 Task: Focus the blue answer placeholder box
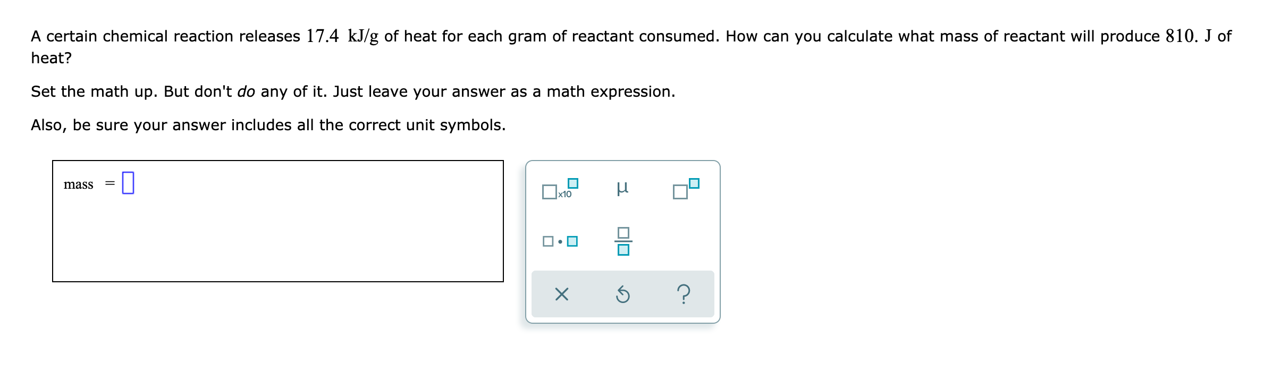128,183
